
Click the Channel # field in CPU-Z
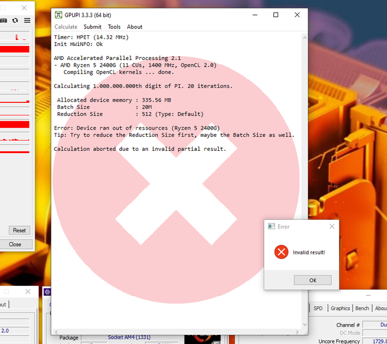(374, 325)
